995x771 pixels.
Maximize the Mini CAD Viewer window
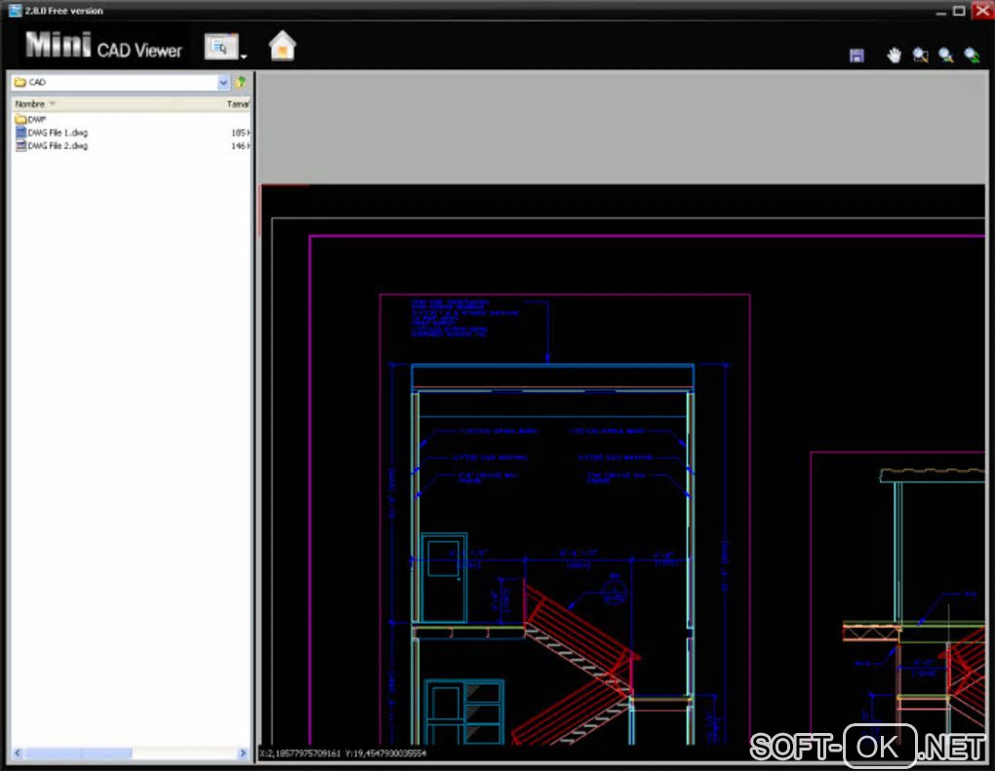point(960,11)
